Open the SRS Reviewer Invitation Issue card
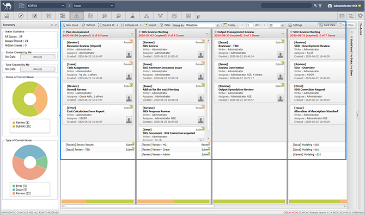 [172, 71]
